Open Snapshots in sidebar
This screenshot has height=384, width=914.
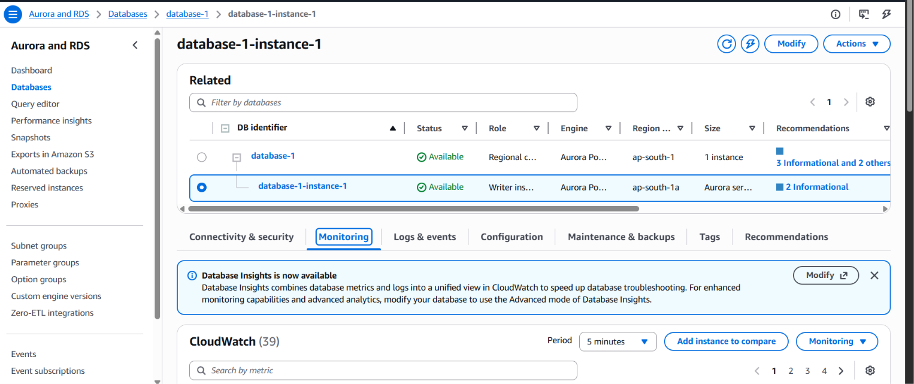31,137
